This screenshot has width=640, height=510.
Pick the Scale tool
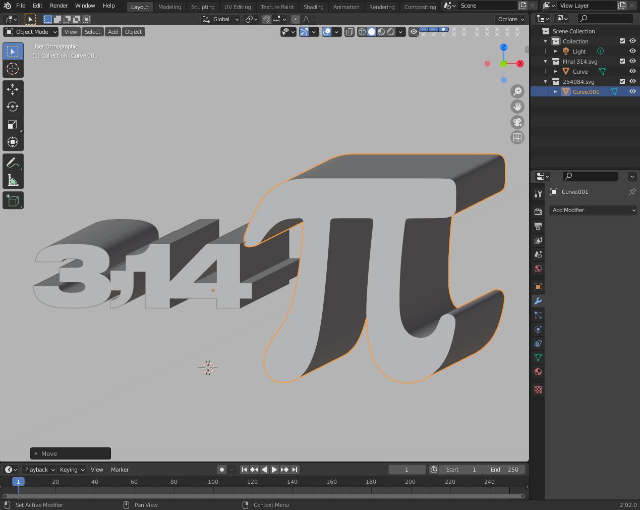pyautogui.click(x=13, y=124)
